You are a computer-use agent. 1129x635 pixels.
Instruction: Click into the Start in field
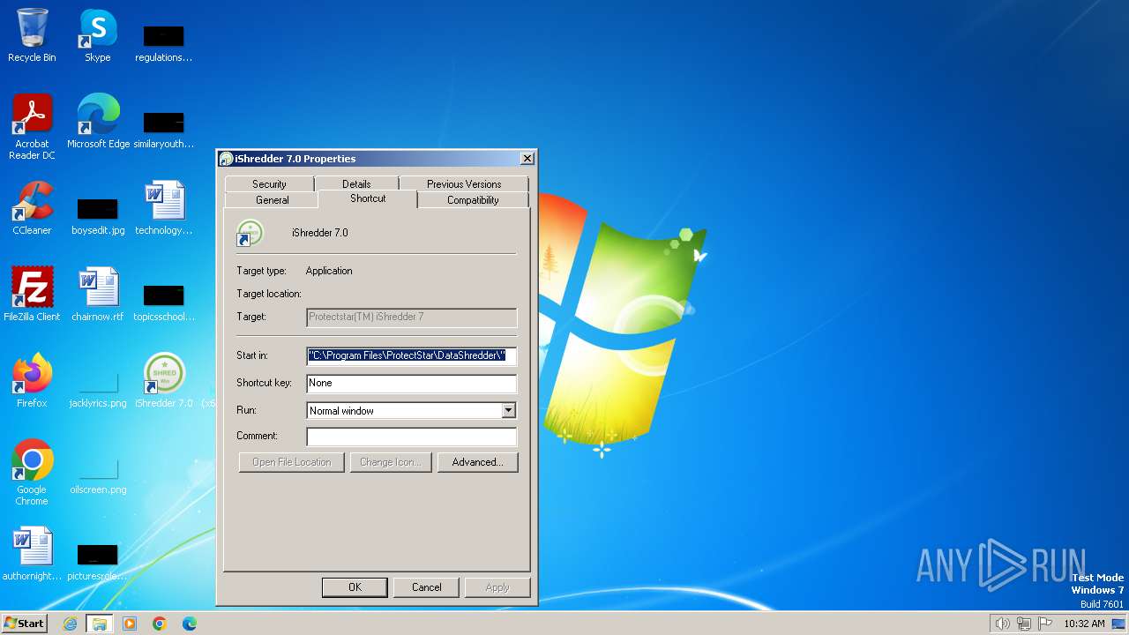click(x=411, y=355)
